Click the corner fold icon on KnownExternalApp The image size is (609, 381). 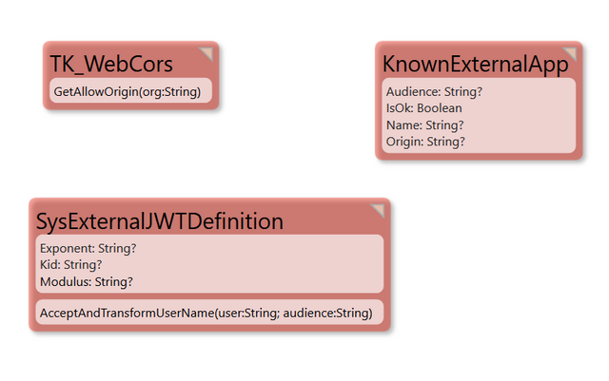pyautogui.click(x=571, y=53)
